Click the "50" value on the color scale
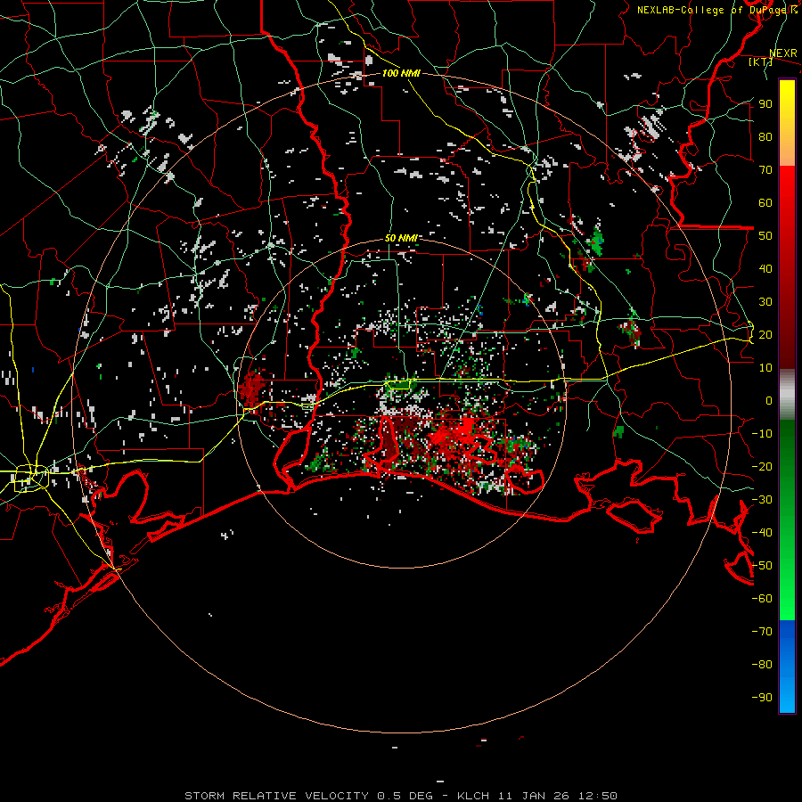This screenshot has height=802, width=802. [765, 236]
